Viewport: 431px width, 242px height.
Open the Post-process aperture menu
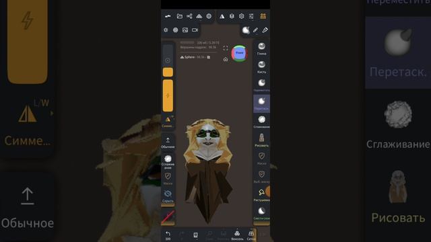(175, 30)
